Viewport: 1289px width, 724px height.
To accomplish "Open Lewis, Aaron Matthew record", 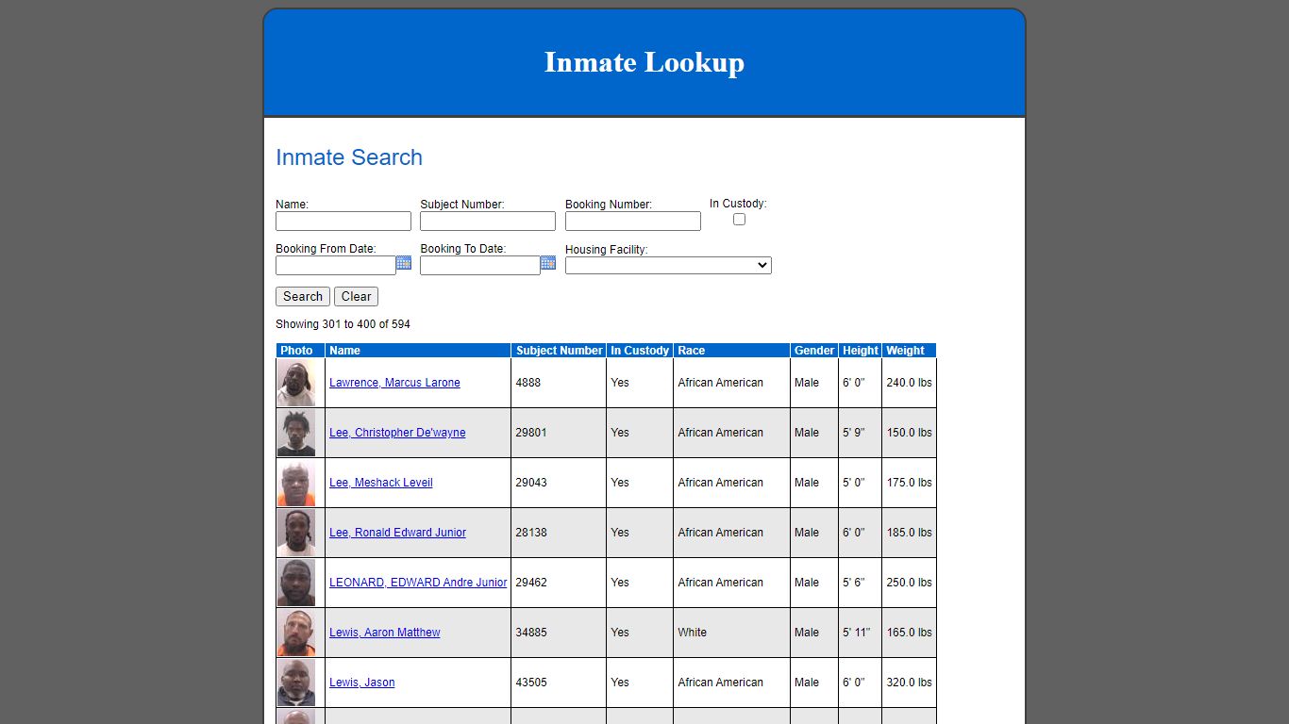I will click(x=385, y=633).
